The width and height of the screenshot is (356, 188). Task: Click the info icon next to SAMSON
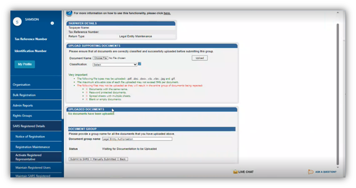click(52, 23)
